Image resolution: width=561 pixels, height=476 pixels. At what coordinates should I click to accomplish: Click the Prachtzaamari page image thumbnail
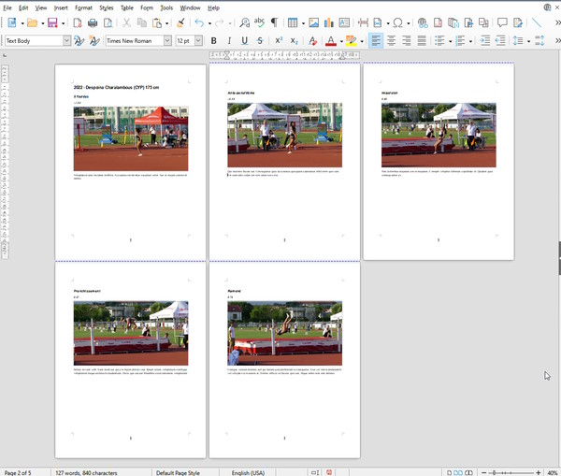(131, 333)
